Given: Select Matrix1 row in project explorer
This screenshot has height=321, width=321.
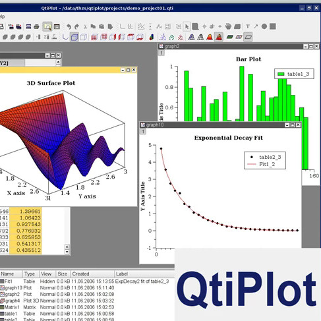Looking at the screenshot, I should [x=87, y=307].
